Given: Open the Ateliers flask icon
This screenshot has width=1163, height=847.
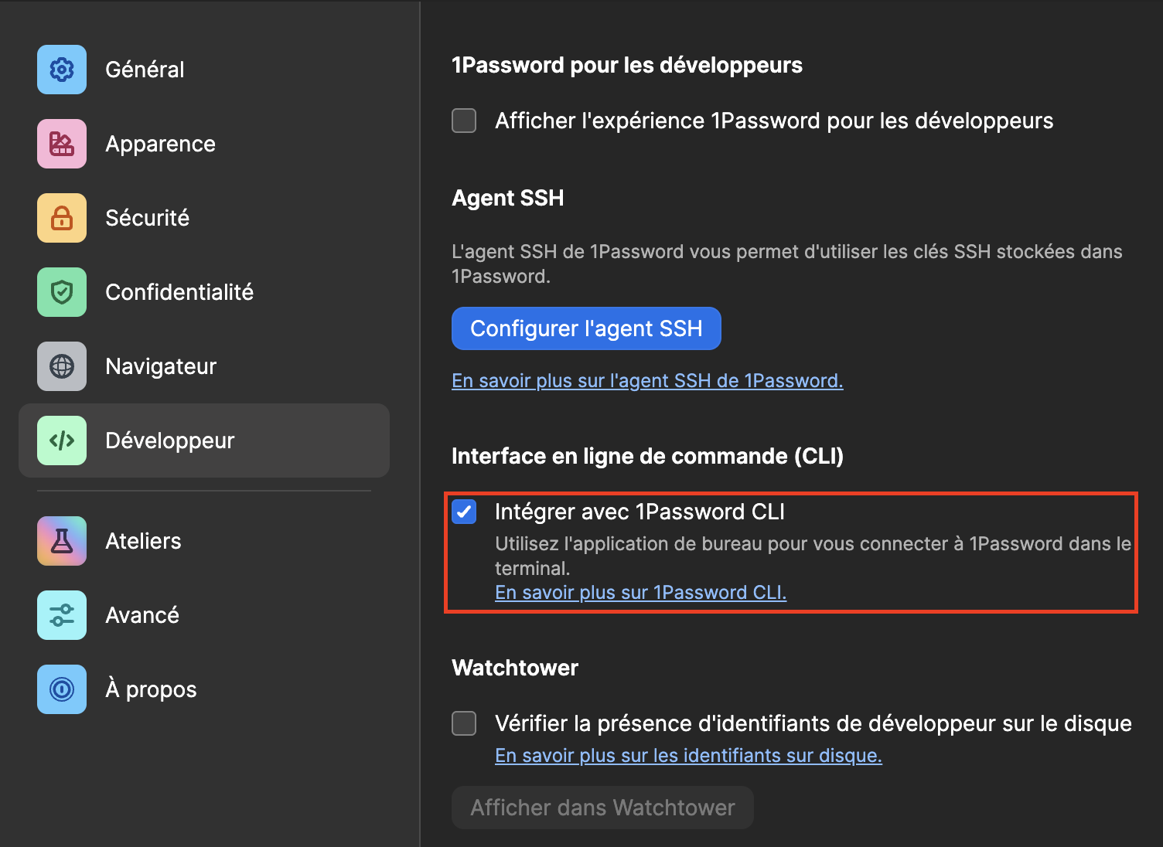Looking at the screenshot, I should pyautogui.click(x=61, y=541).
